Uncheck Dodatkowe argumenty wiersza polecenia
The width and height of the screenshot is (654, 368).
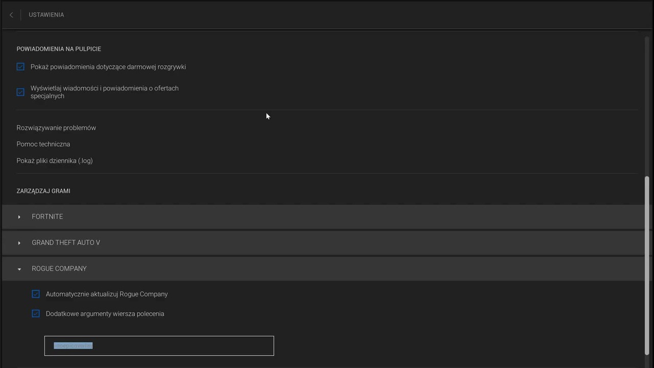click(x=36, y=313)
